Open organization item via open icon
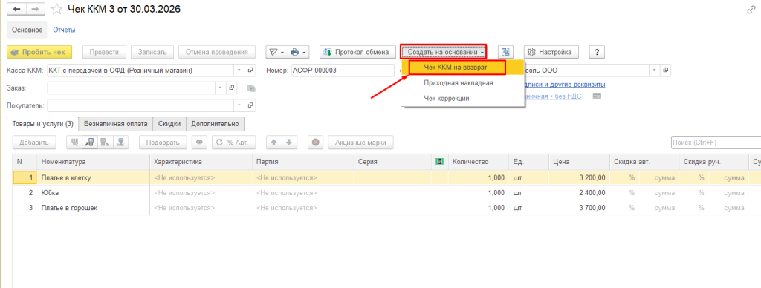This screenshot has height=288, width=761. (666, 71)
